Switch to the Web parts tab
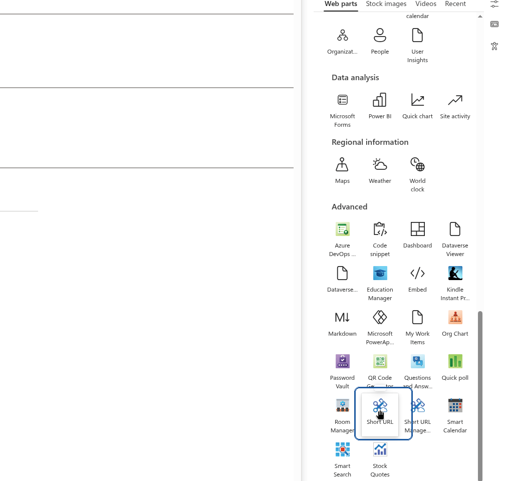Viewport: 506px width, 481px height. pos(341,4)
